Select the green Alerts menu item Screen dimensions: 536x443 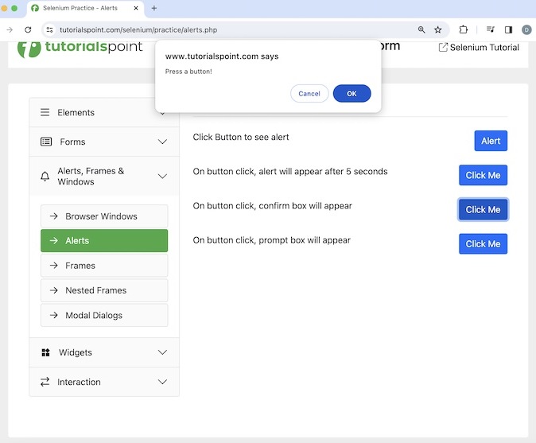[x=104, y=241]
